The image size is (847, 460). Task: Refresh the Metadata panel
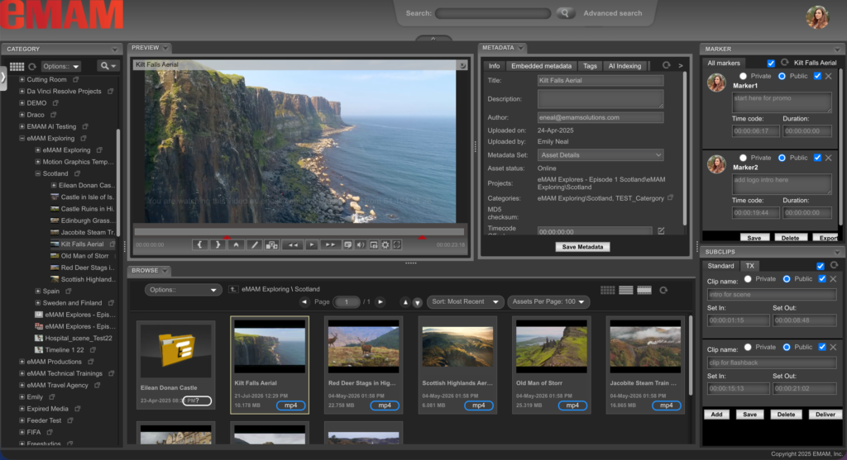click(666, 65)
